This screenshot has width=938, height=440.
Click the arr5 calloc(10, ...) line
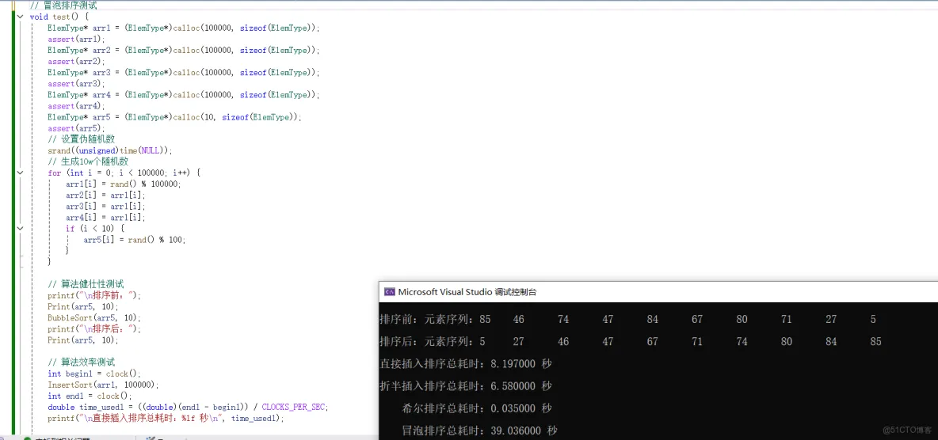174,117
